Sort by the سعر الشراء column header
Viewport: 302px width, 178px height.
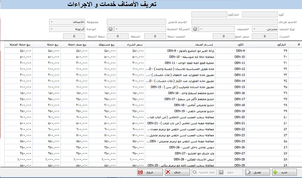(x=131, y=44)
